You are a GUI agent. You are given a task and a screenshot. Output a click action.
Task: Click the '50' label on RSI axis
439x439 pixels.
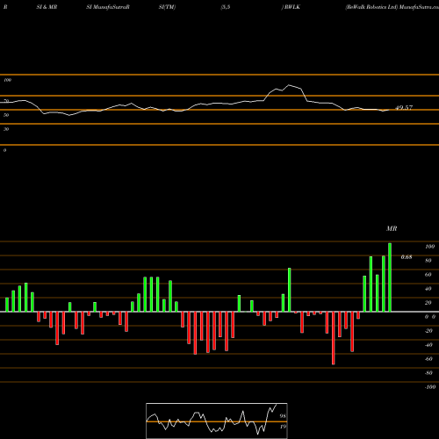(6, 115)
